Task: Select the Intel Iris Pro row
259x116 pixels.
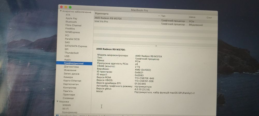Action: coord(155,23)
